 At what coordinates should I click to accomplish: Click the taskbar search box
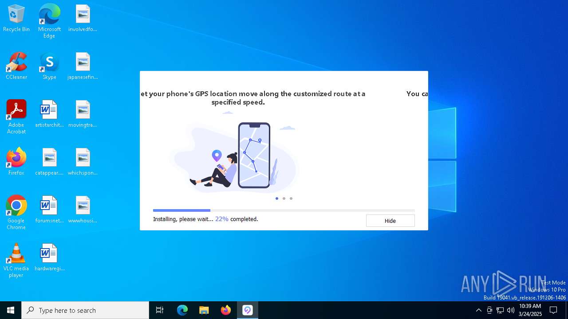coord(85,310)
